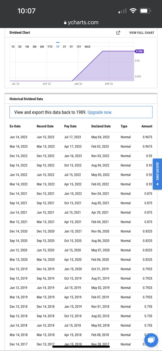The image size is (162, 351).
Task: Click ex-date Dec 14, 2021
Action: tap(19, 194)
